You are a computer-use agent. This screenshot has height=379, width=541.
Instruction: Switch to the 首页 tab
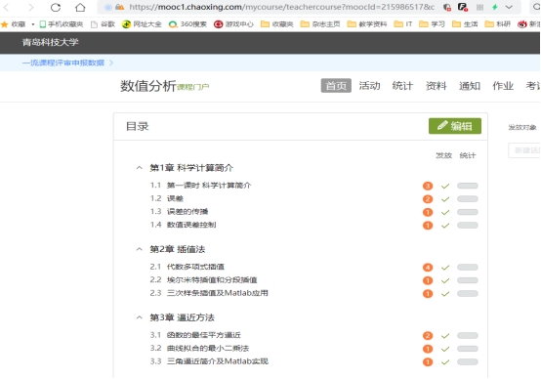coord(336,86)
